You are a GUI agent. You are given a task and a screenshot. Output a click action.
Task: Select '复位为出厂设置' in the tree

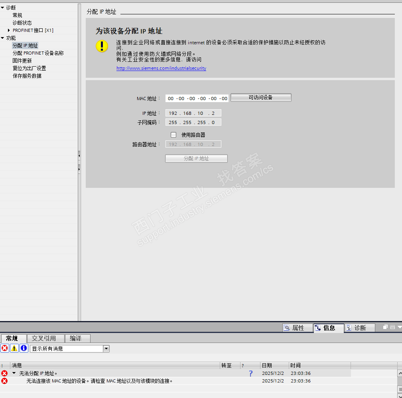[x=29, y=68]
